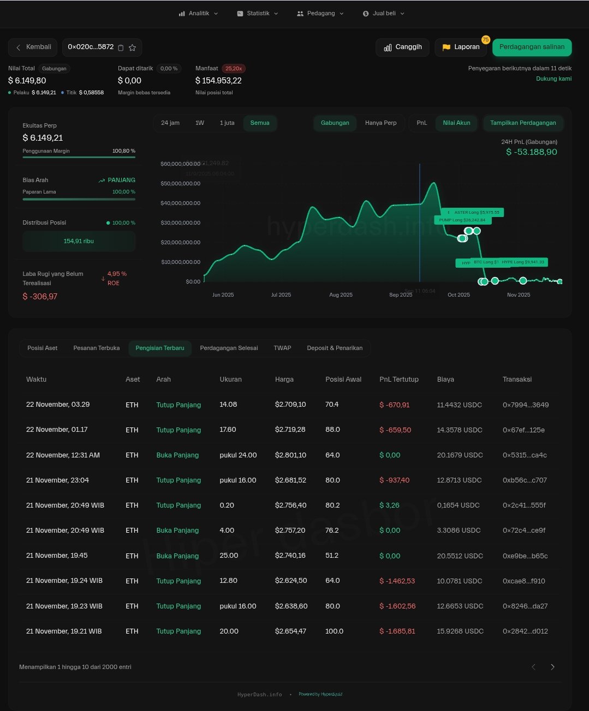Image resolution: width=589 pixels, height=711 pixels.
Task: Click the 75 notification badge
Action: 485,40
